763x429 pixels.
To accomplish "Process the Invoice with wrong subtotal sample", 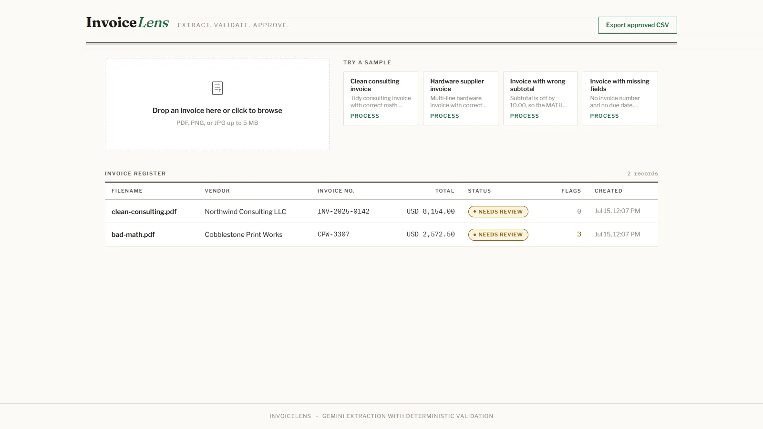I will [x=525, y=116].
